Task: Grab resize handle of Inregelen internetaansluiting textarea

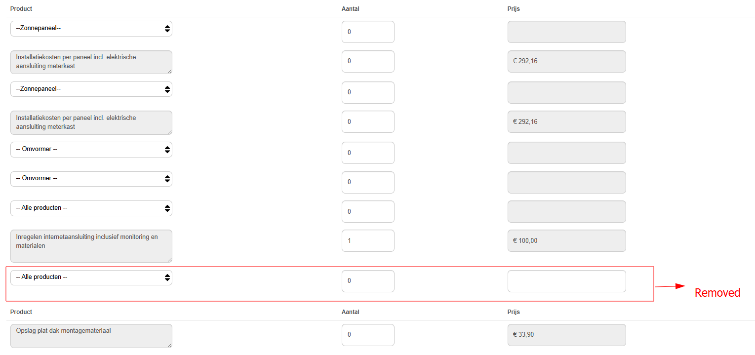Action: 169,260
